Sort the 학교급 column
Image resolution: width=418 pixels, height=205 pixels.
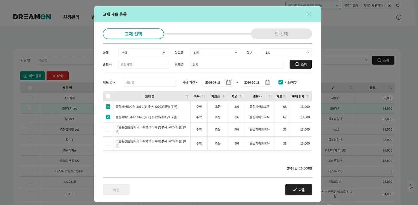click(x=224, y=96)
